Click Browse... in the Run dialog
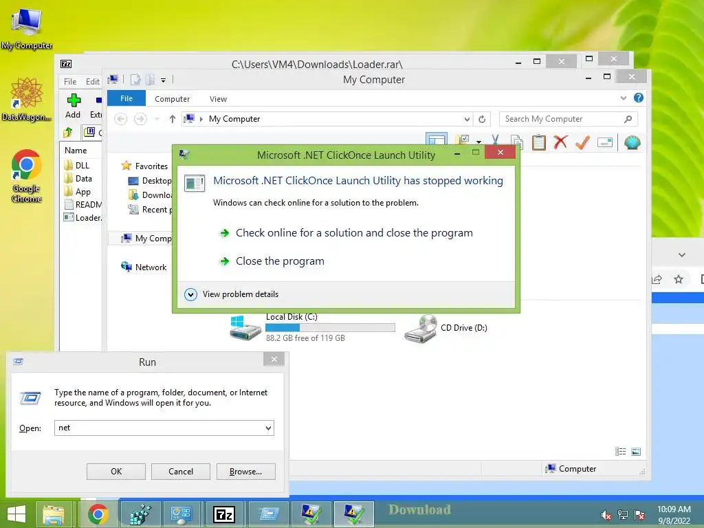 (245, 472)
